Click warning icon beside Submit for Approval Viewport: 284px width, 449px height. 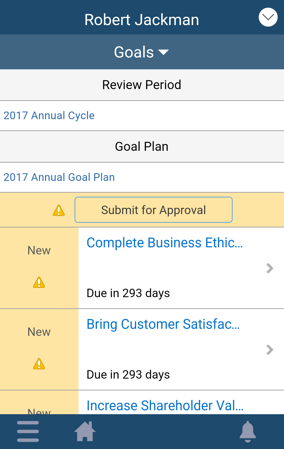59,210
